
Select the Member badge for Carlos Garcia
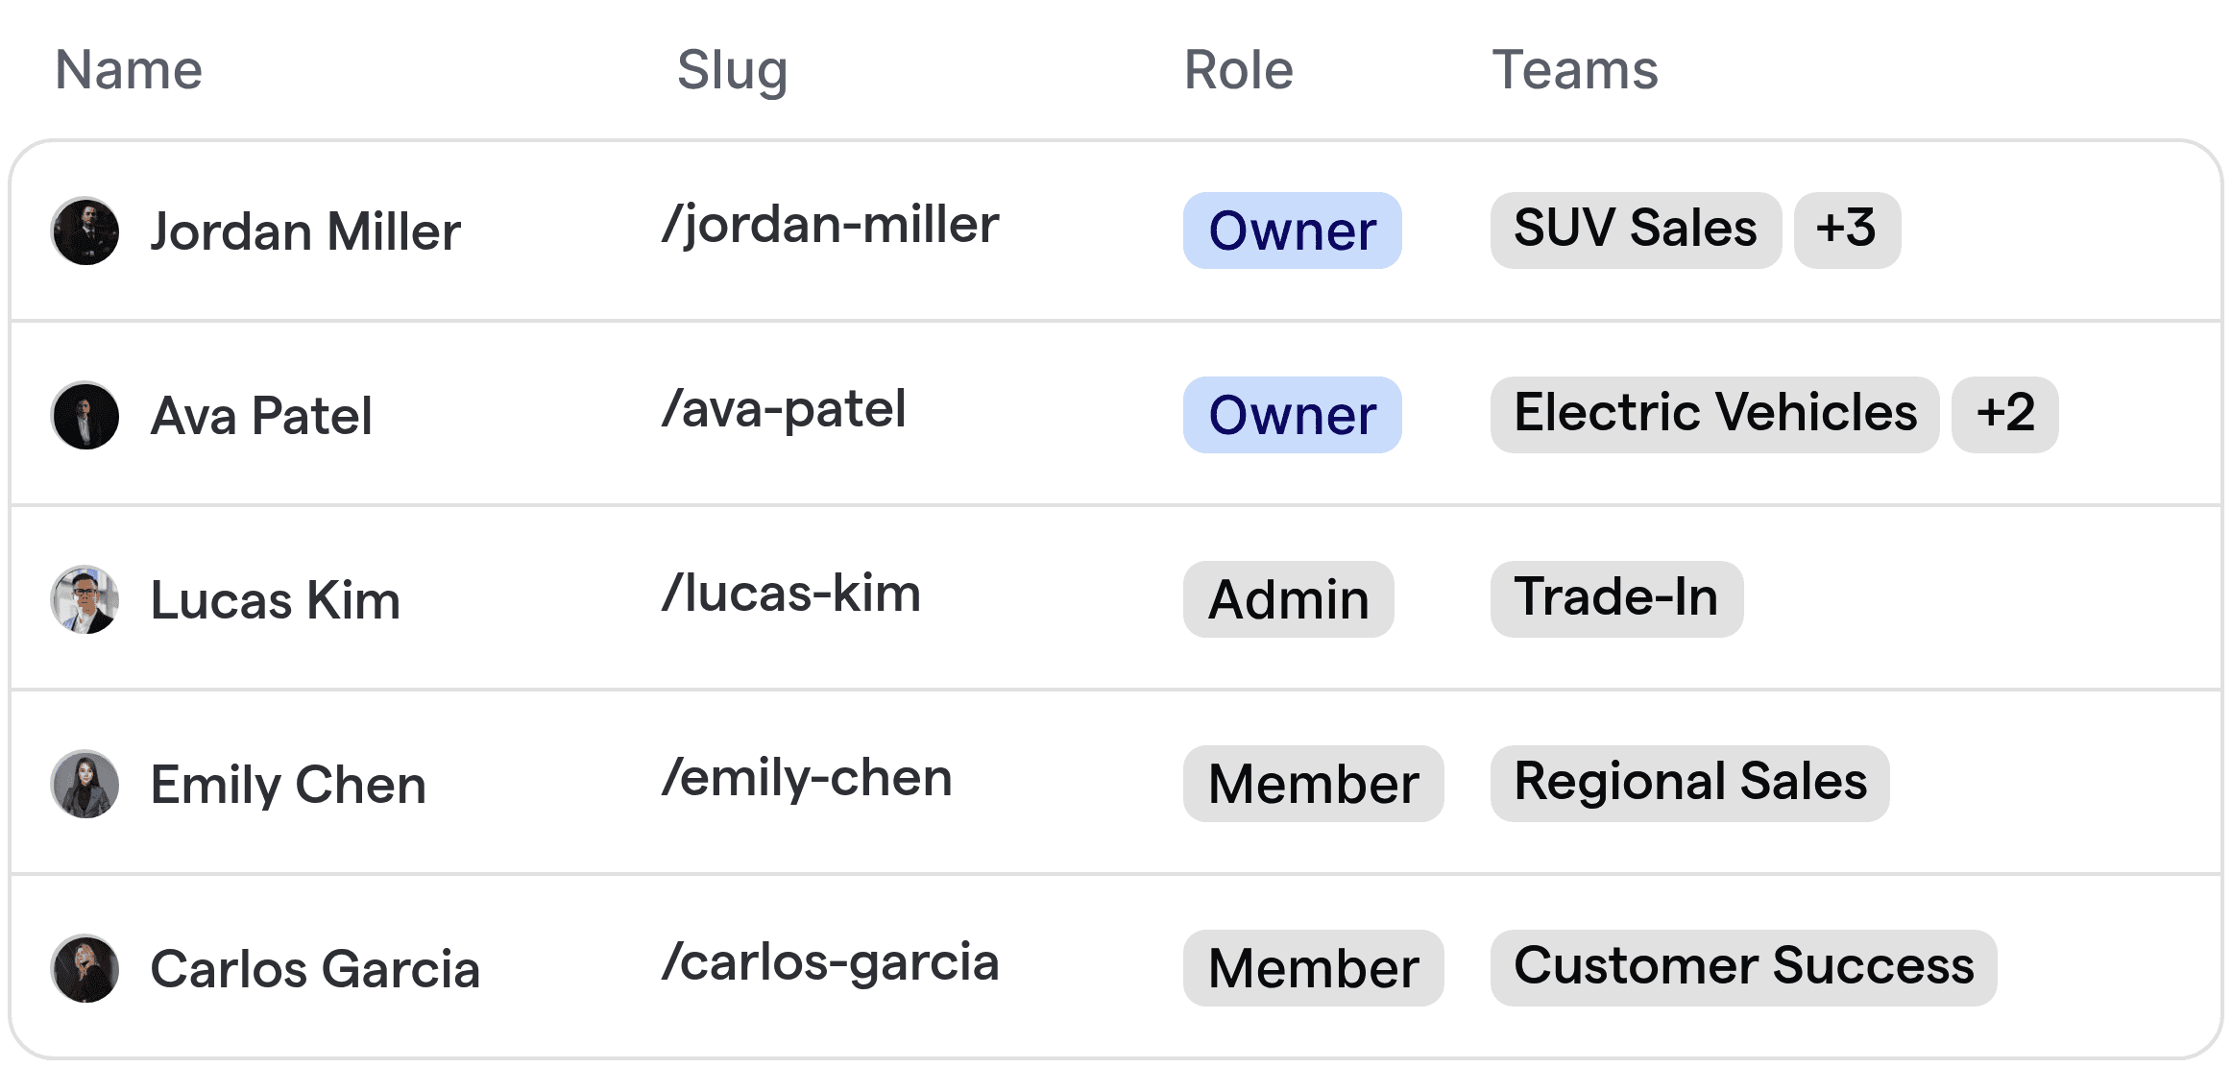tap(1313, 968)
